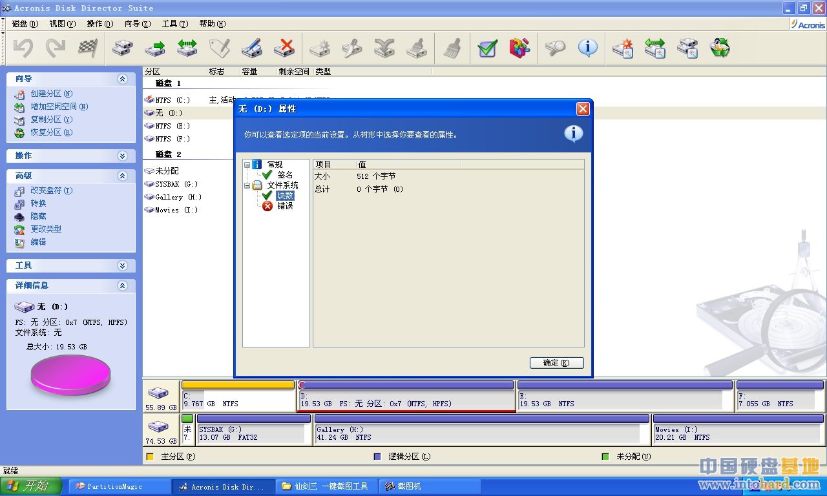This screenshot has width=827, height=496.
Task: Select the 签名 item in the properties tree
Action: click(x=285, y=175)
